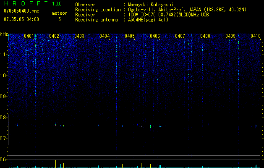Viewport: 264px width, 168px height.
Task: Click the Observer field label
Action: click(85, 5)
